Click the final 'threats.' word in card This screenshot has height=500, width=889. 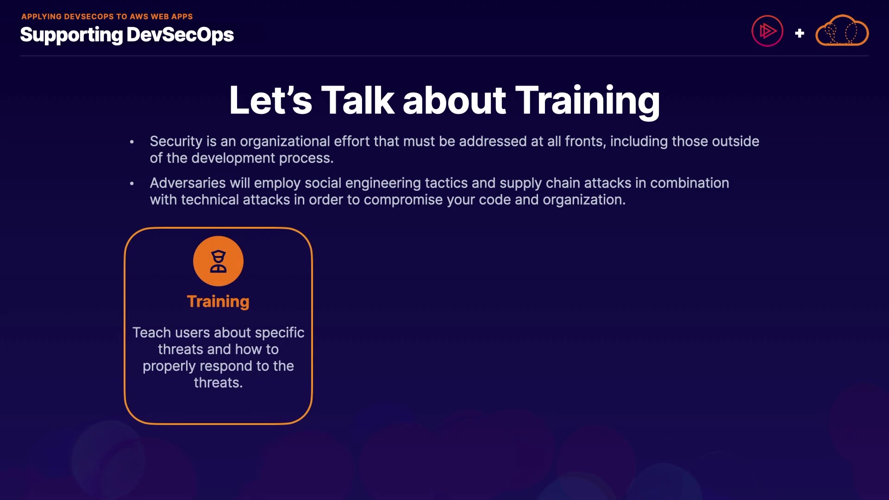(x=218, y=382)
